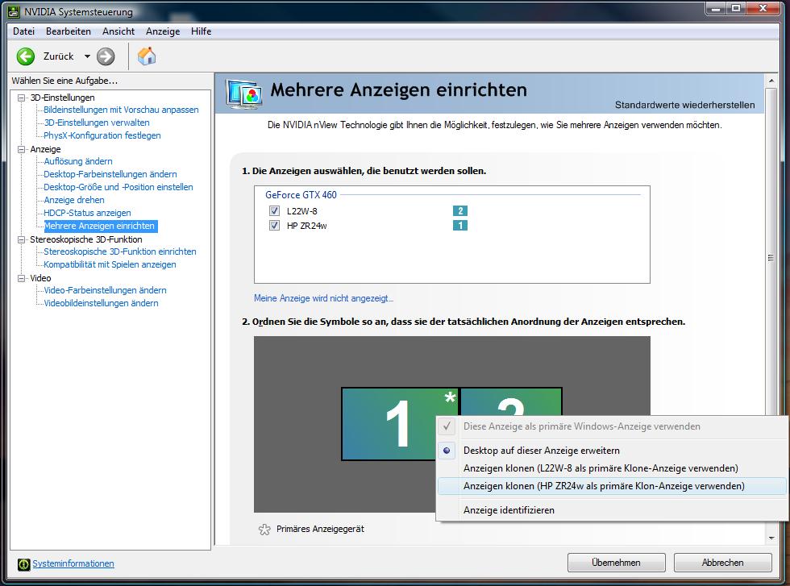This screenshot has height=586, width=790.
Task: Click the content pane scroll down arrow
Action: [x=771, y=538]
